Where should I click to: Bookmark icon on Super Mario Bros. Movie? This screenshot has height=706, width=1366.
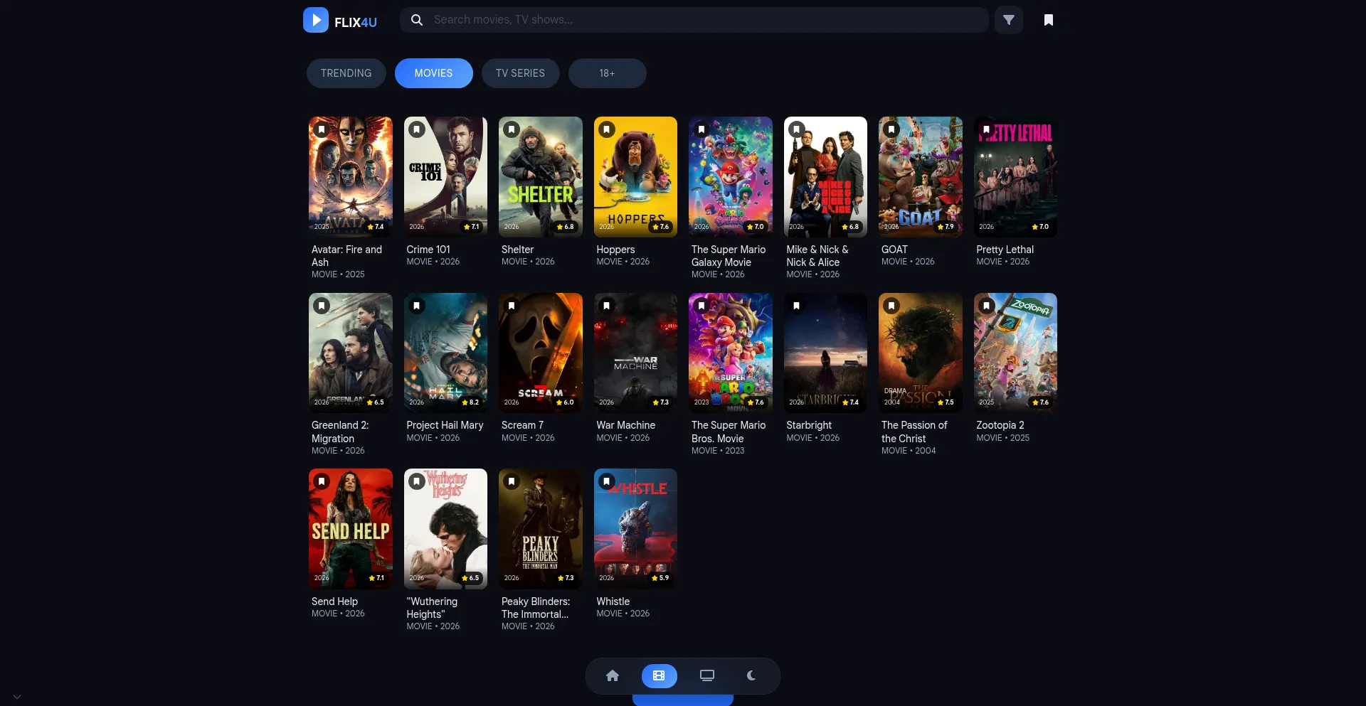[701, 306]
